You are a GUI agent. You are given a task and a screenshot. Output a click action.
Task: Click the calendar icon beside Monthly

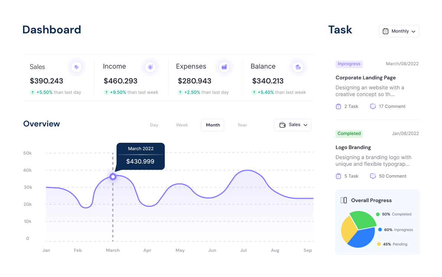point(386,31)
